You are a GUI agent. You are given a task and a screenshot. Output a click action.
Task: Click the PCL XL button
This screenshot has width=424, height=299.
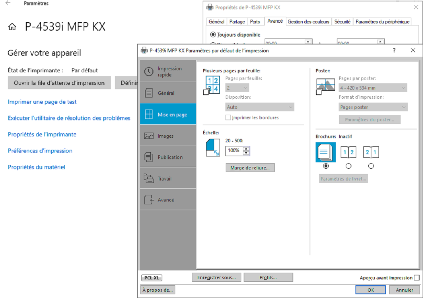tap(152, 278)
